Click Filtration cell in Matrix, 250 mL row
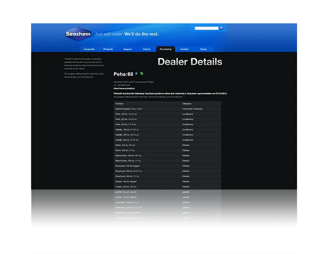Viewport: 326px width, 254px height. tap(186, 145)
